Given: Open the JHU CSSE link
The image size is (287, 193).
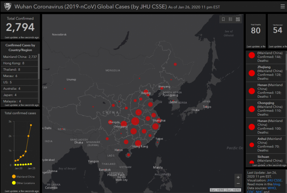Looking at the screenshot, I should 275,180.
